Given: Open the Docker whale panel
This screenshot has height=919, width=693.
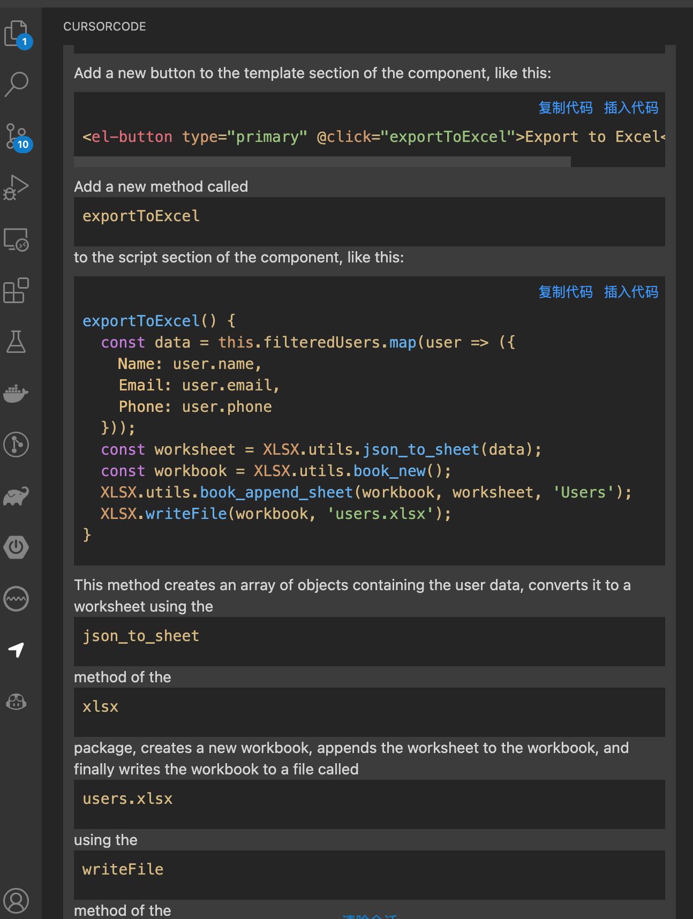Looking at the screenshot, I should pos(17,393).
